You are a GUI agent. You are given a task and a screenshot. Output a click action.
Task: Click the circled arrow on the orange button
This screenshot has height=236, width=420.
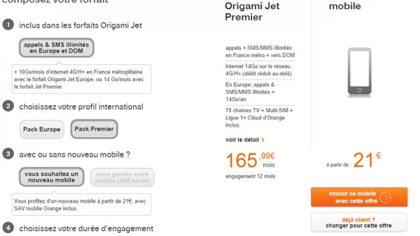[386, 198]
